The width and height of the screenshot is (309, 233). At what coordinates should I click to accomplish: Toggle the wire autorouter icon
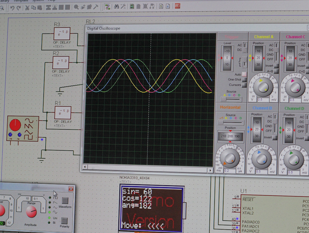(107, 7)
